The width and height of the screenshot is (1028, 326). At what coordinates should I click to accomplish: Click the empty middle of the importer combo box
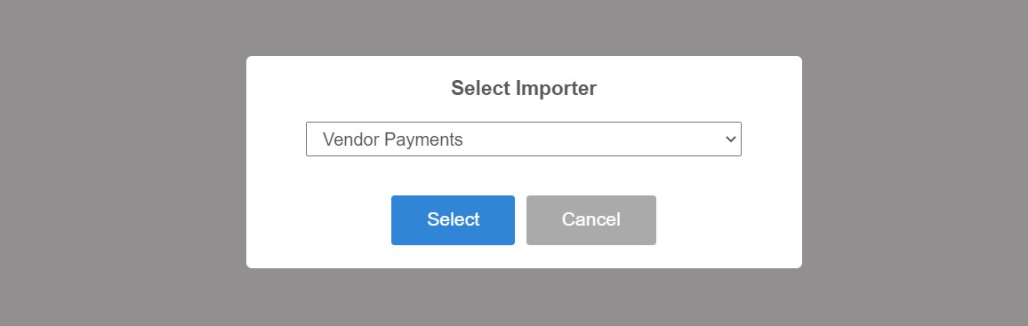click(590, 139)
